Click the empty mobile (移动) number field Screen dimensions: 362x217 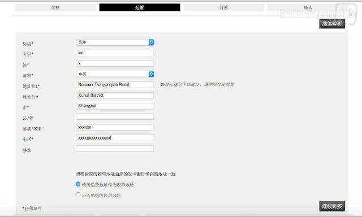[115, 149]
